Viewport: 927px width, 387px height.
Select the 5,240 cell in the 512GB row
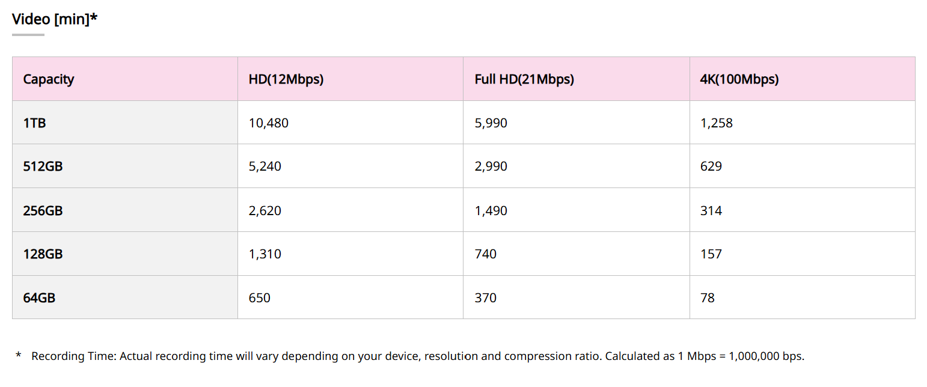[x=265, y=166]
